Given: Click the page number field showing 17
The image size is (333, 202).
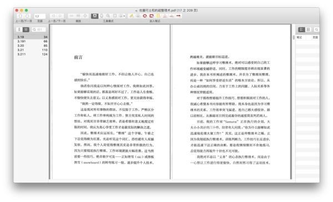Looking at the screenshot, I should 40,16.
